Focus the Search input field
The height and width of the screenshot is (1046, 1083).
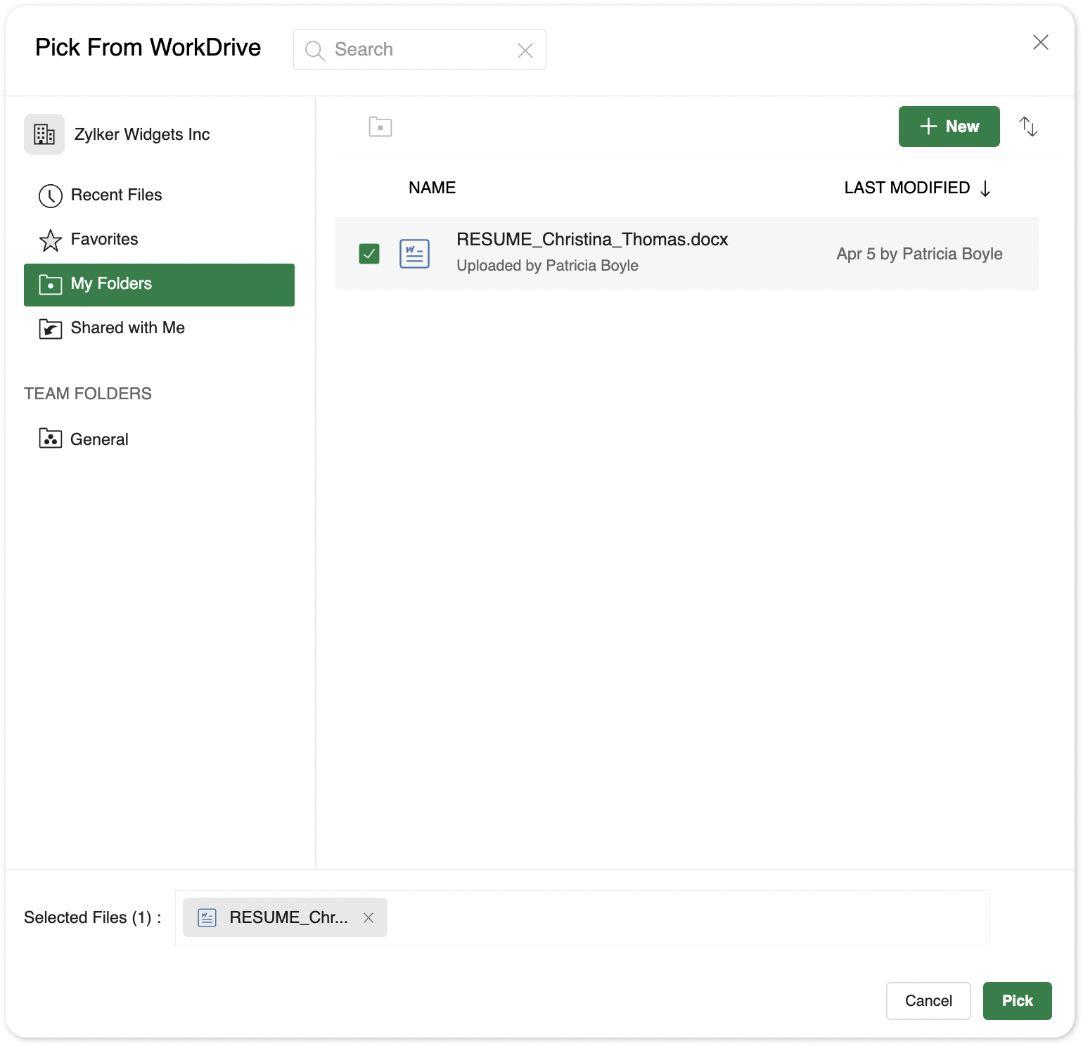(420, 50)
